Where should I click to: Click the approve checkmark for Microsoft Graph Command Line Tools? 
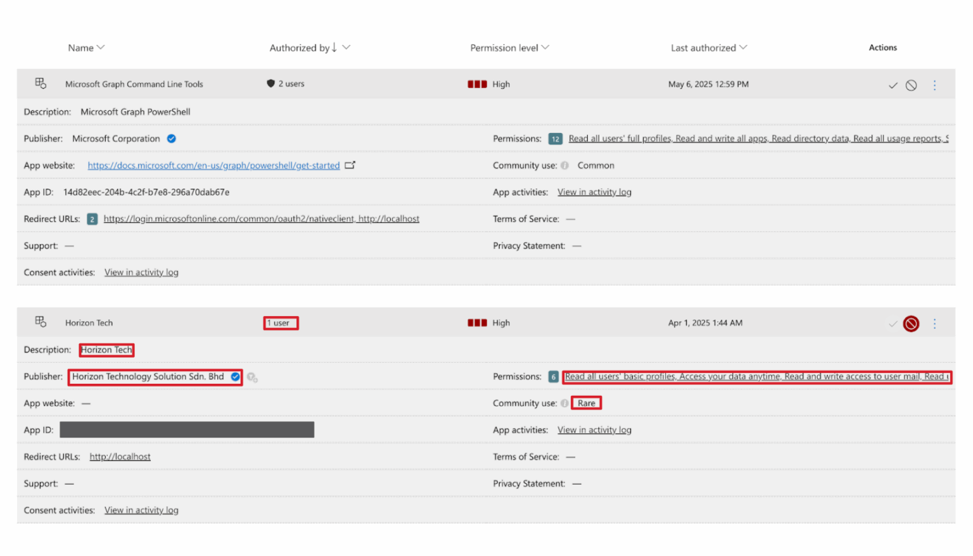[893, 84]
